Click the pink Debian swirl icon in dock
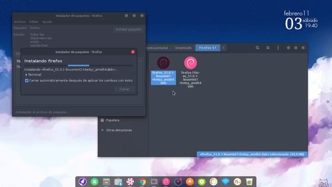The height and width of the screenshot is (187, 332). tap(166, 182)
